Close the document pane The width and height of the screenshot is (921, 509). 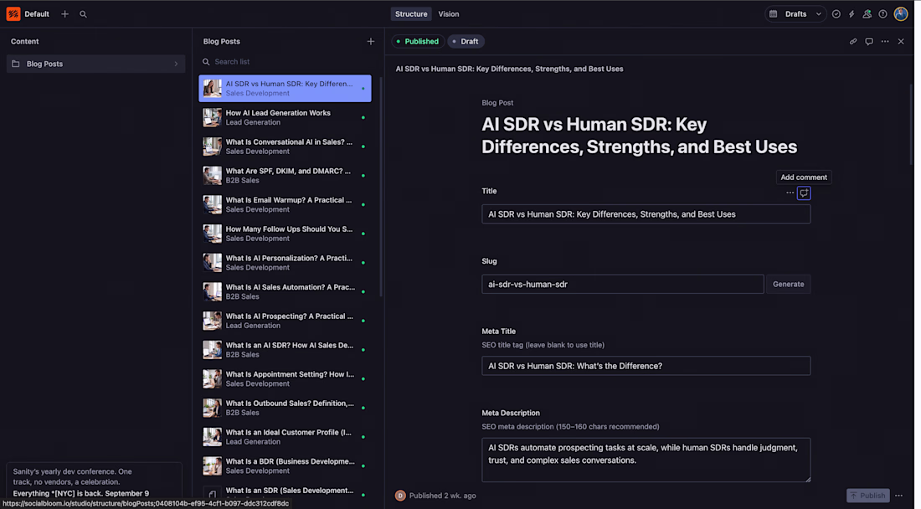click(901, 42)
